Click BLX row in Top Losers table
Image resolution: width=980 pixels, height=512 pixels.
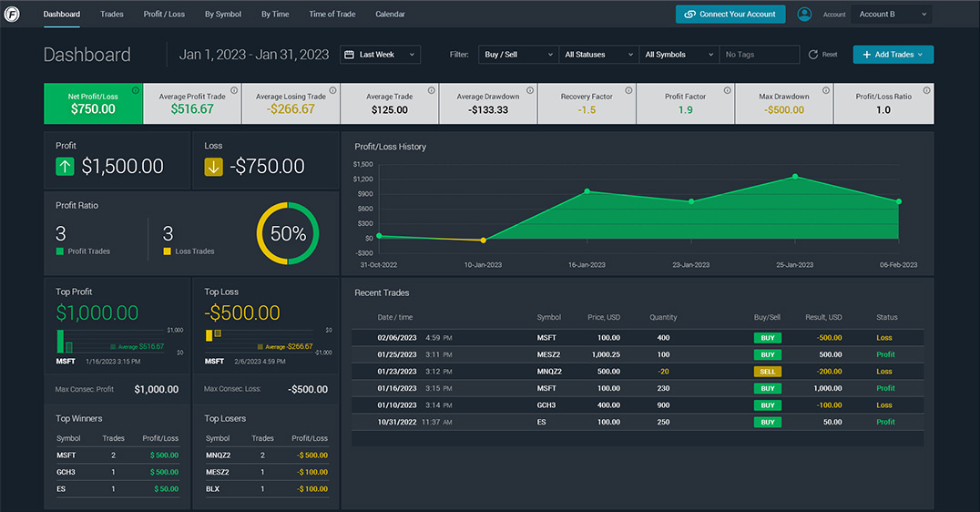tap(267, 489)
